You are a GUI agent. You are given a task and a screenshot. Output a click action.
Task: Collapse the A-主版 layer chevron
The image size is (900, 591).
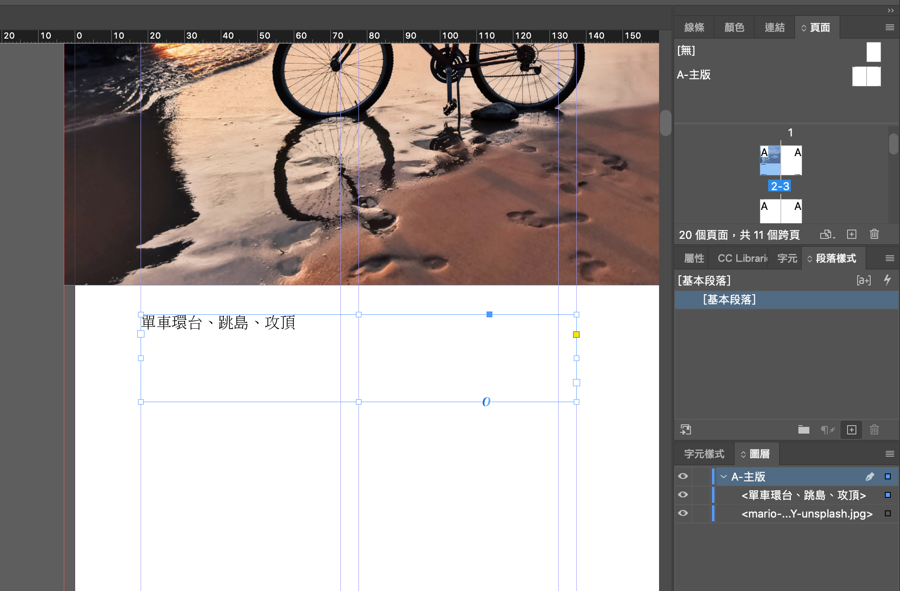(x=724, y=476)
